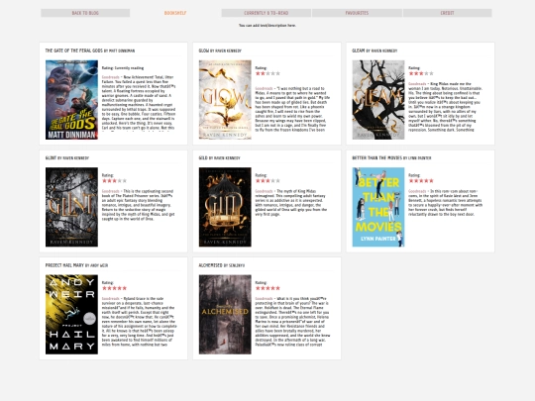Click the Project Hail Mary cover
The width and height of the screenshot is (535, 401).
(71, 315)
